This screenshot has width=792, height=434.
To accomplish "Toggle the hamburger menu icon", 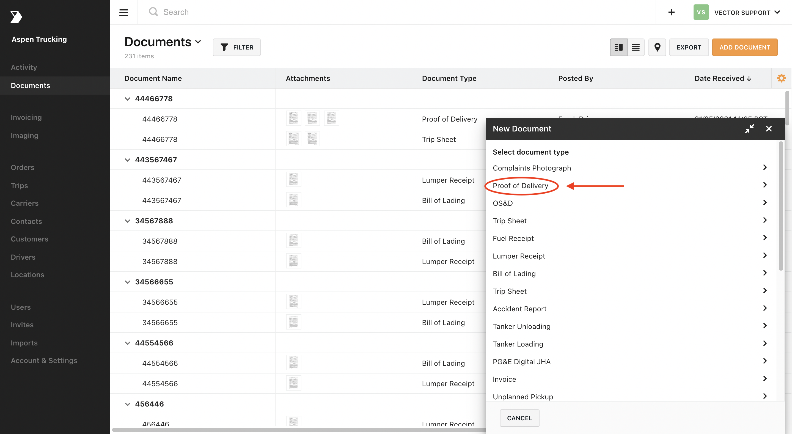I will [x=123, y=12].
